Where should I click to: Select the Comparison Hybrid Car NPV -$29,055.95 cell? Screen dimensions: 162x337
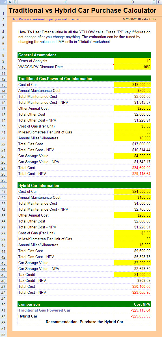(x=133, y=316)
